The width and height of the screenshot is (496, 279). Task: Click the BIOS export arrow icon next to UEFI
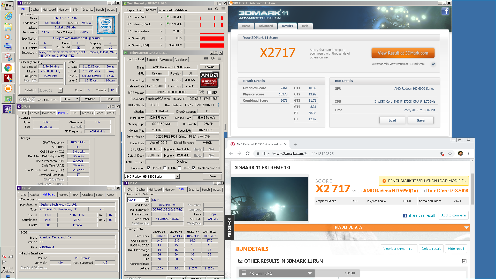(201, 92)
